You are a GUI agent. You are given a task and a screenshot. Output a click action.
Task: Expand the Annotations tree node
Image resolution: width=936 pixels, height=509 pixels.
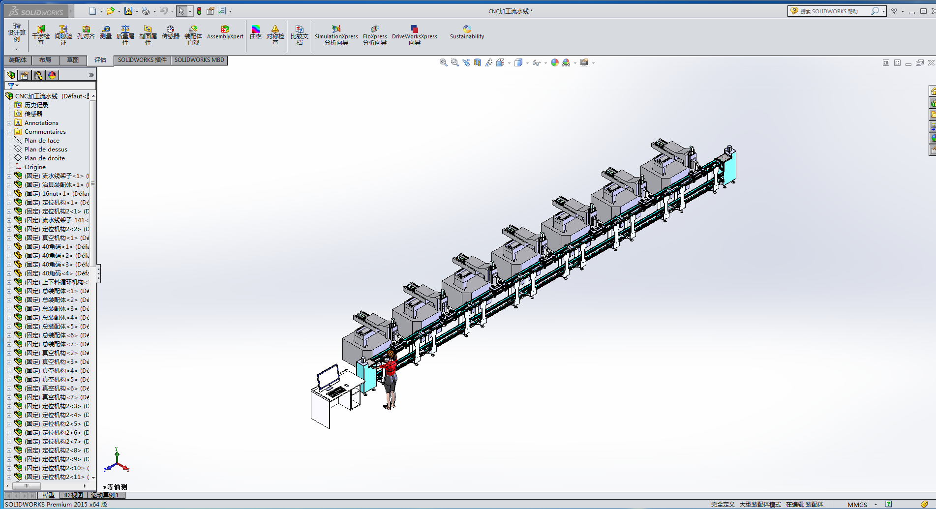point(9,123)
